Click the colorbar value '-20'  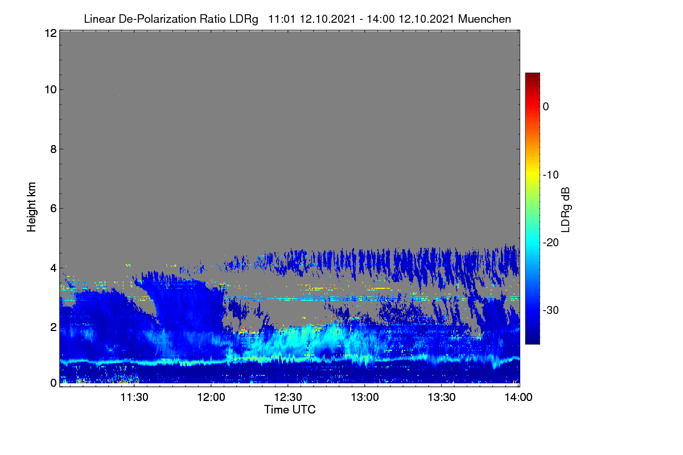[x=551, y=242]
